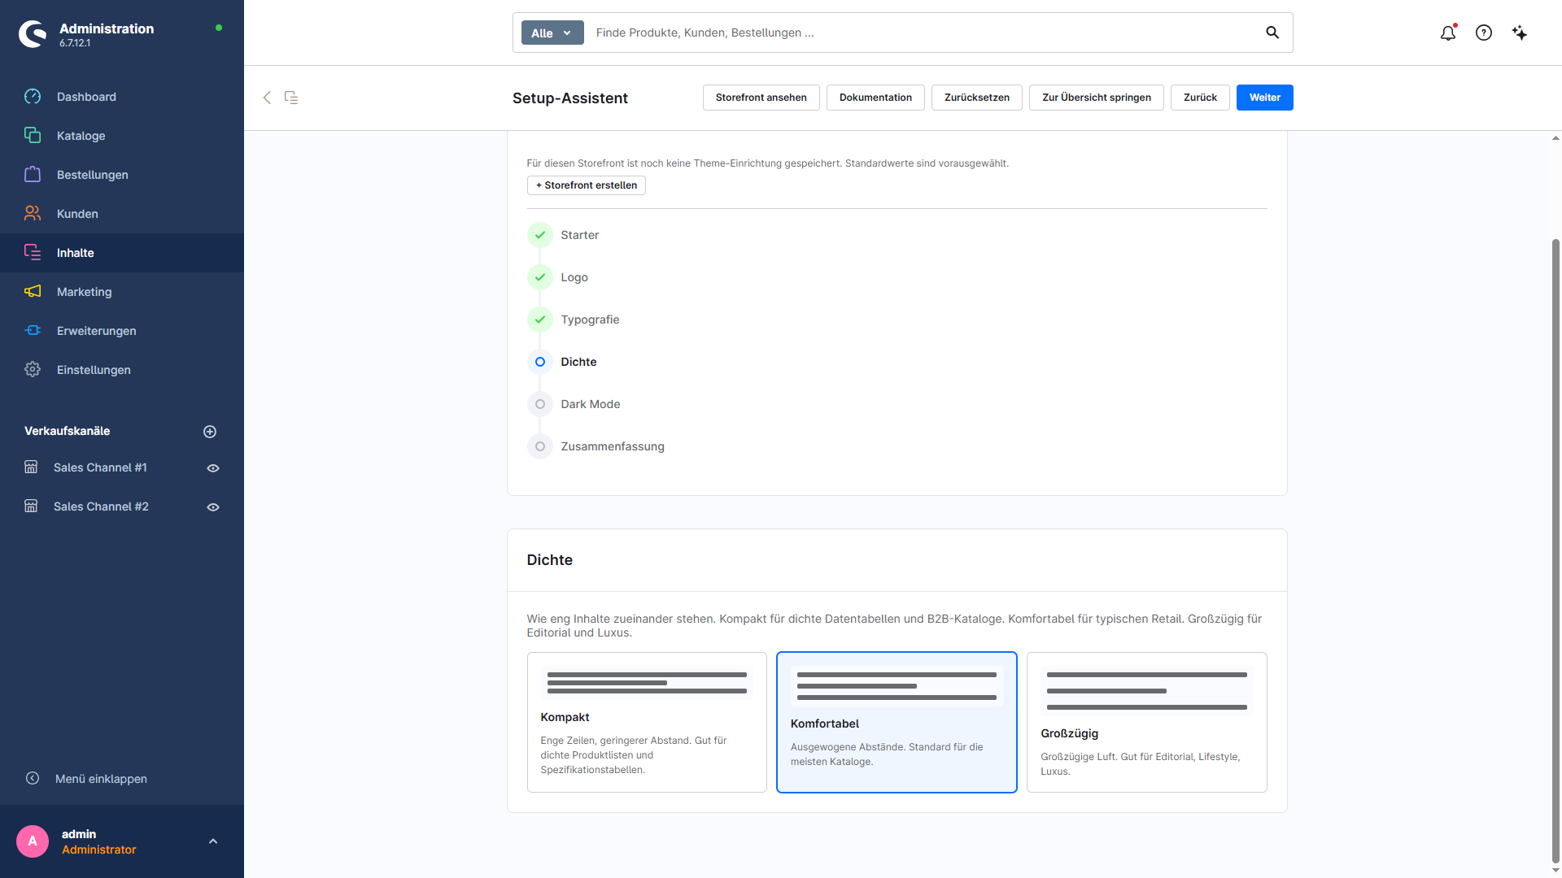Image resolution: width=1562 pixels, height=878 pixels.
Task: Open Sales Channel #1 entry
Action: [x=101, y=467]
